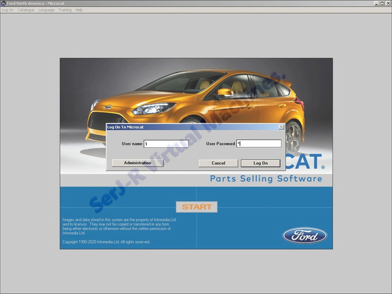Viewport: 392px width, 294px height.
Task: Close the Microcat main window
Action: pyautogui.click(x=388, y=3)
